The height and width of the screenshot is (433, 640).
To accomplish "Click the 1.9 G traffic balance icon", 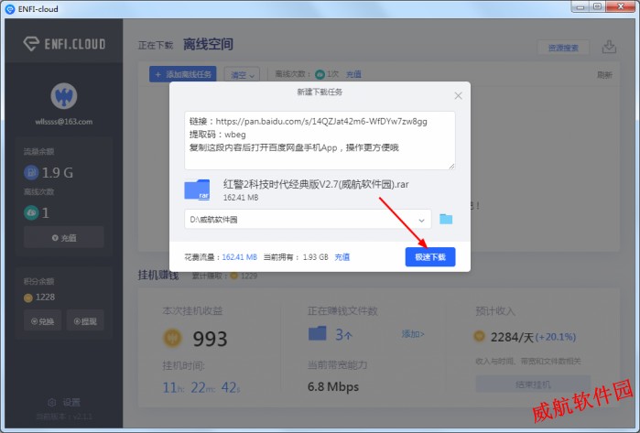I will pos(31,173).
